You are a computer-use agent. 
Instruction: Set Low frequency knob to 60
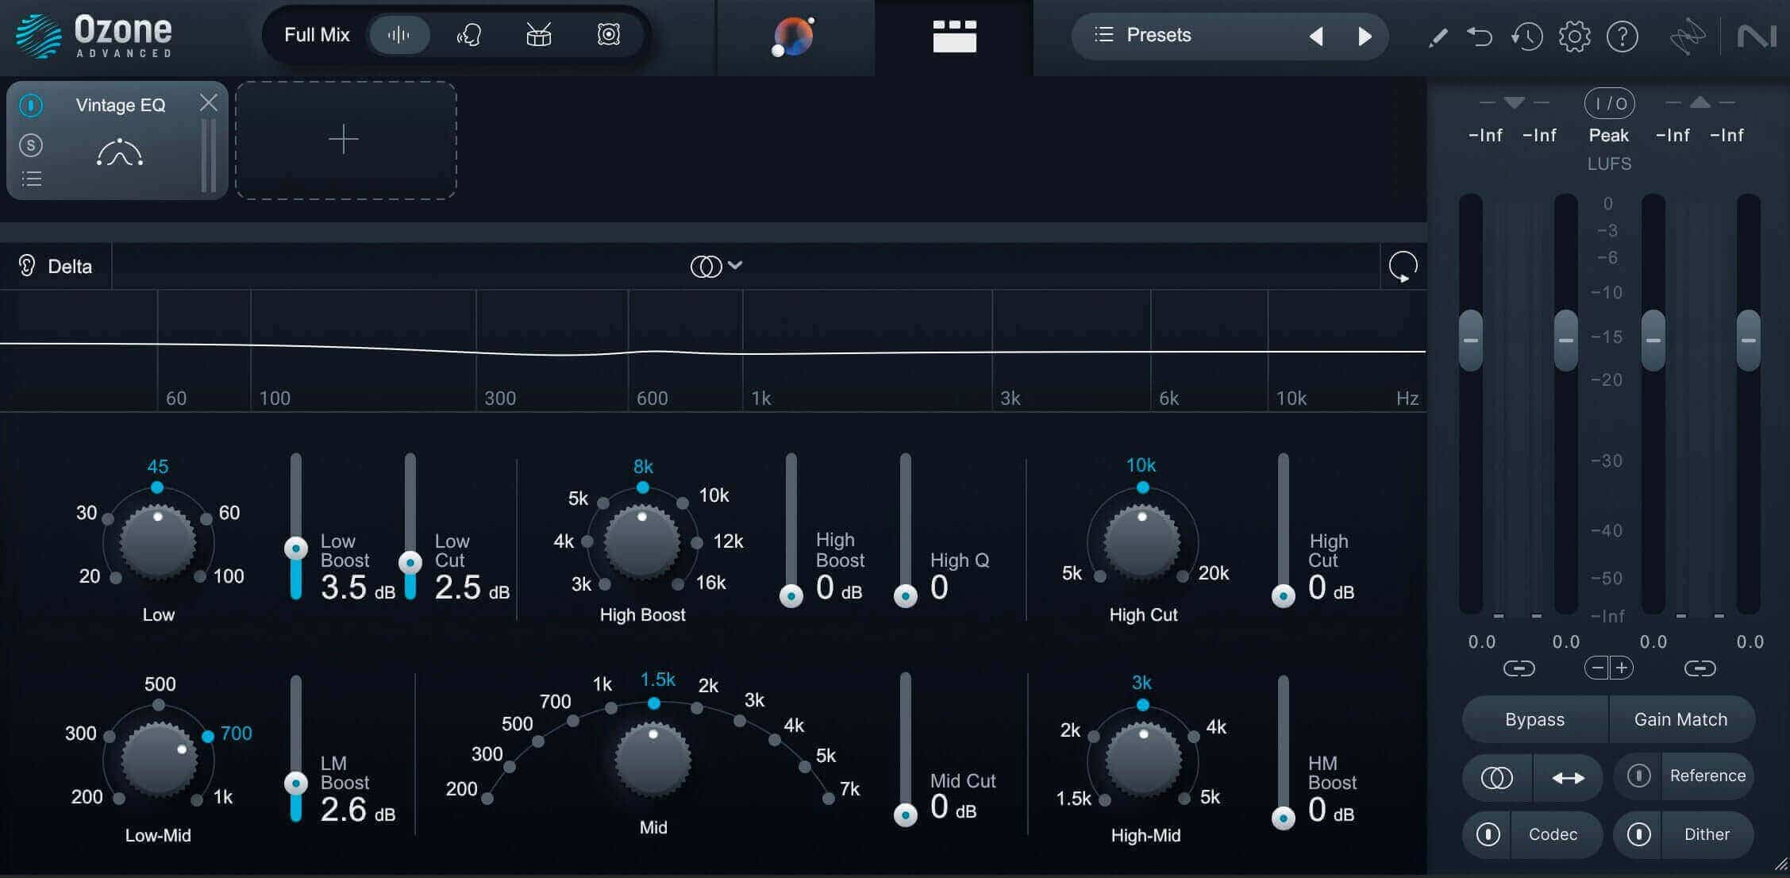[206, 518]
